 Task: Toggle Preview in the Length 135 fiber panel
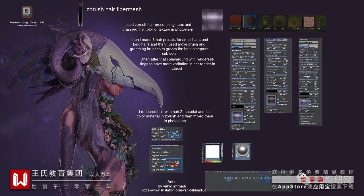pos(237,47)
